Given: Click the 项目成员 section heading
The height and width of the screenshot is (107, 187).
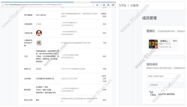Looking at the screenshot, I should click(152, 64).
